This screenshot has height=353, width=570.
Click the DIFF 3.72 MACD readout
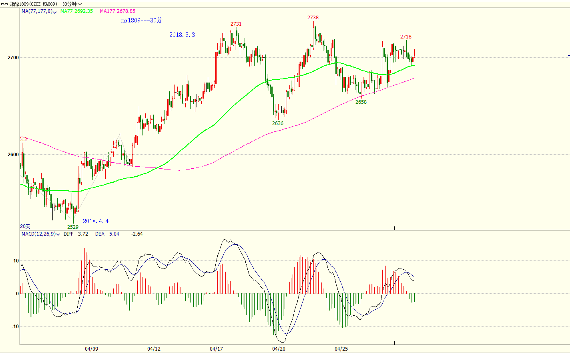(76, 234)
